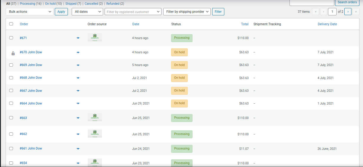The height and width of the screenshot is (167, 363).
Task: Open the All dates dropdown
Action: pos(87,12)
